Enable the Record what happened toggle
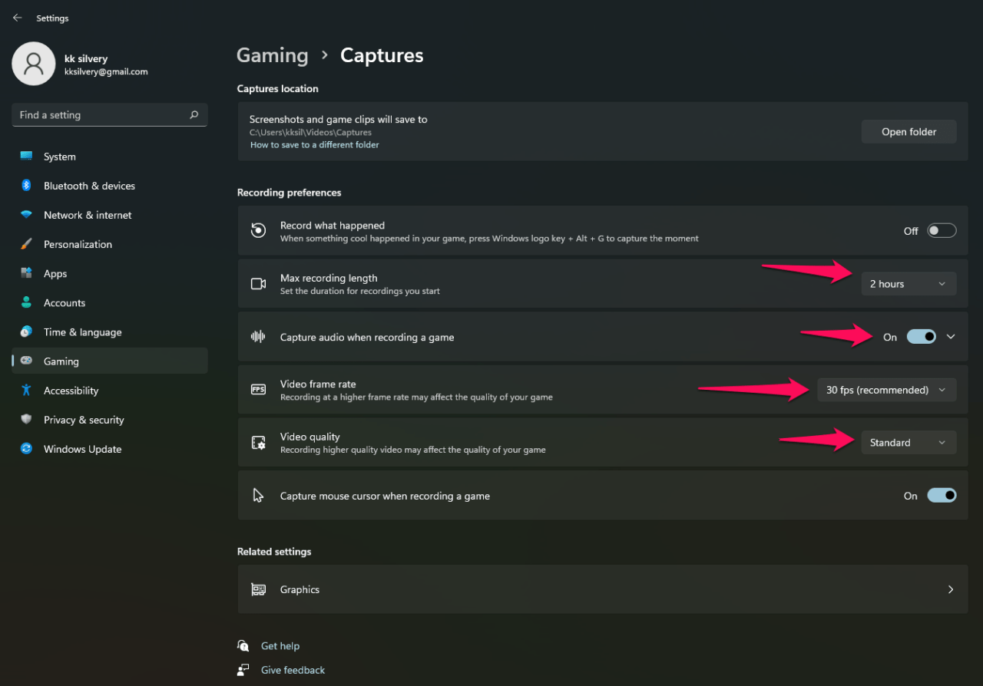Screen dimensions: 983x686 point(942,231)
